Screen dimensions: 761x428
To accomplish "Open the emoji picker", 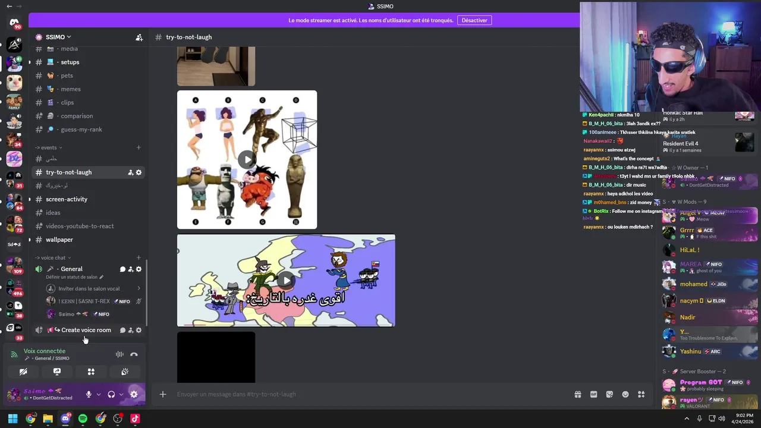I will pos(625,394).
